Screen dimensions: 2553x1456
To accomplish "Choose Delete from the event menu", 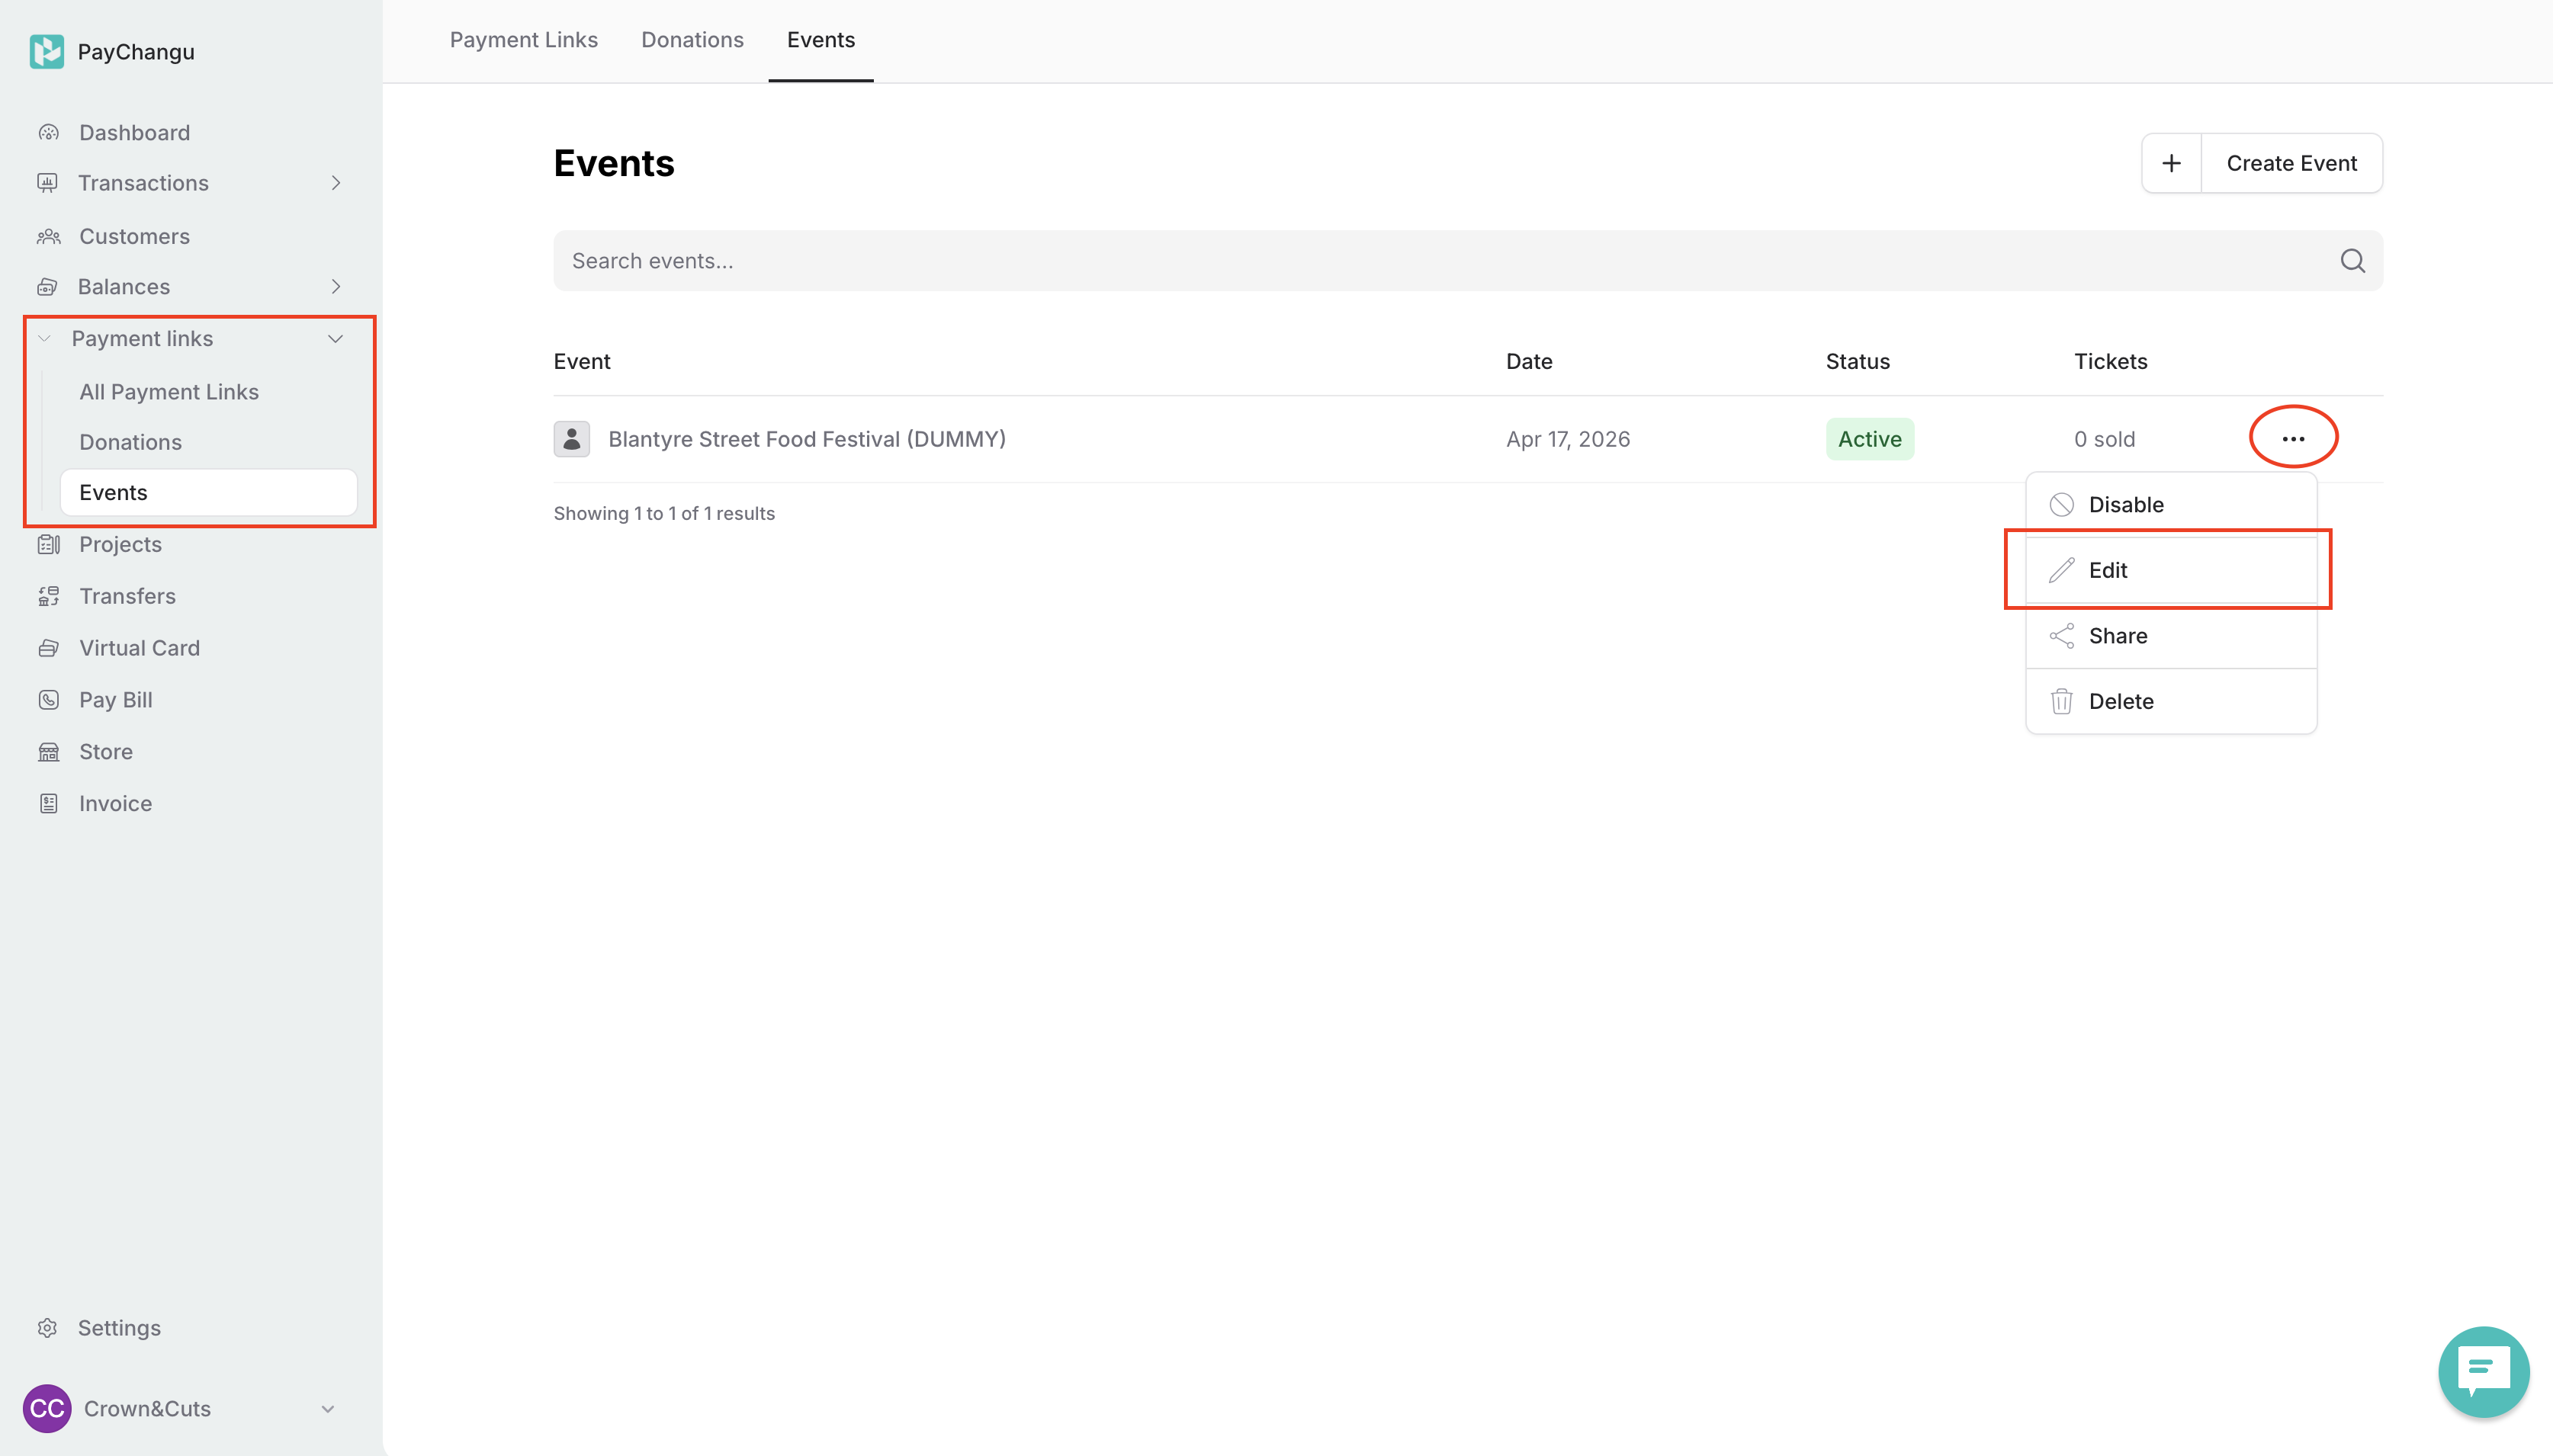I will [x=2120, y=702].
